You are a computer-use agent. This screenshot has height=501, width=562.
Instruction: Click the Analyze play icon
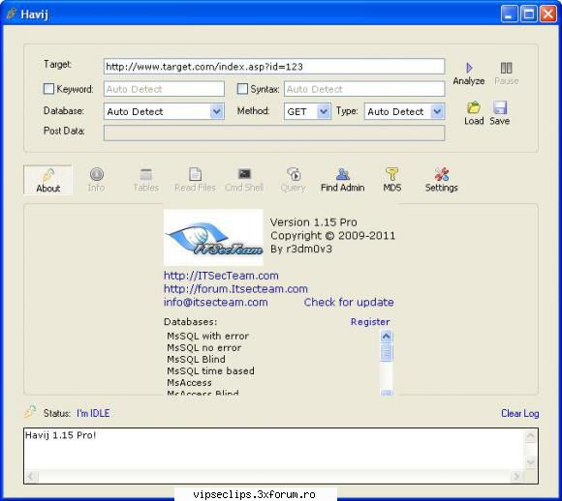pos(469,68)
